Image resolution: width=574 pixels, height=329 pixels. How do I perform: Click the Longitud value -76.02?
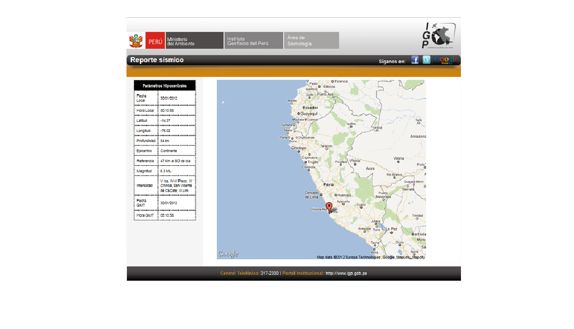pos(165,131)
